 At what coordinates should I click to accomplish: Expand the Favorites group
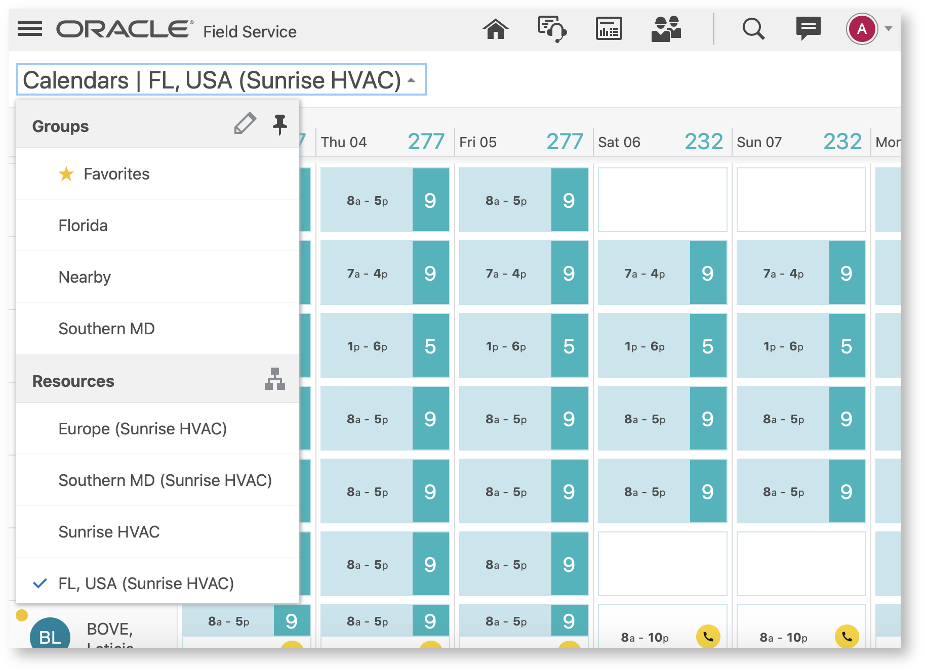pyautogui.click(x=117, y=174)
